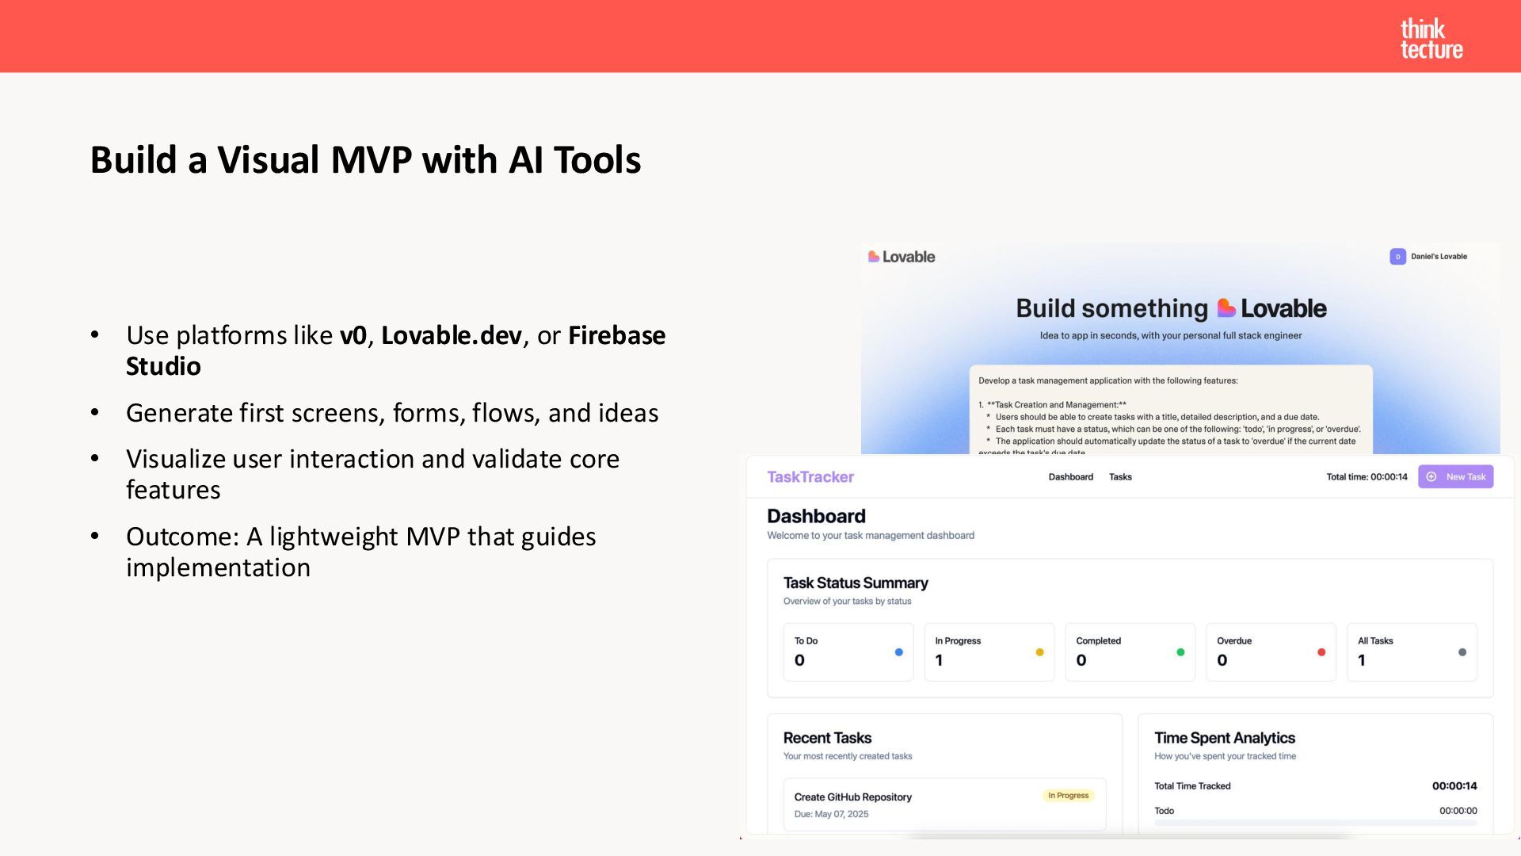The height and width of the screenshot is (856, 1521).
Task: Click the Todo time progress bar
Action: click(x=1315, y=823)
